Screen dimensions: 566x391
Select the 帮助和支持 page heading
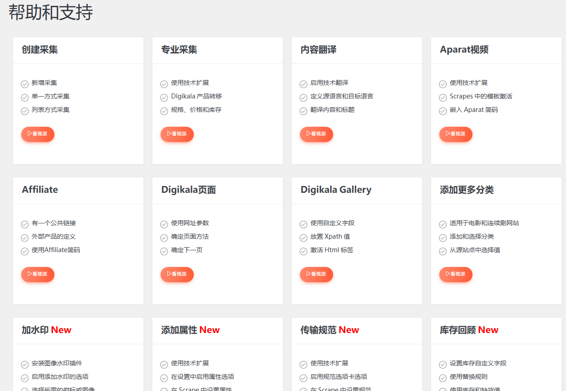(49, 13)
